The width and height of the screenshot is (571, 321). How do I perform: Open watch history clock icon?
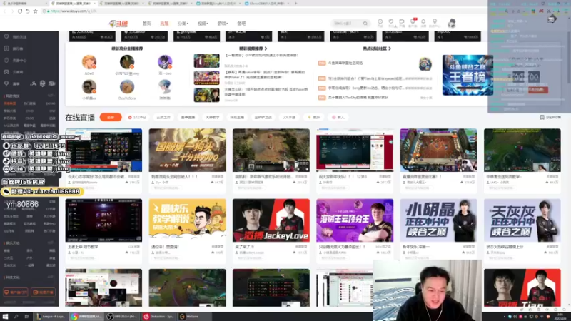[380, 23]
